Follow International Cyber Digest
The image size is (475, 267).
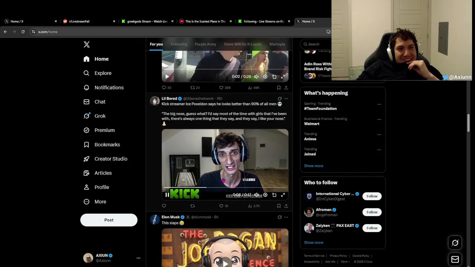(372, 196)
